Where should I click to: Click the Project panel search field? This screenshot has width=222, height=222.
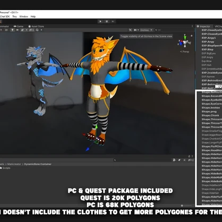(x=142, y=160)
